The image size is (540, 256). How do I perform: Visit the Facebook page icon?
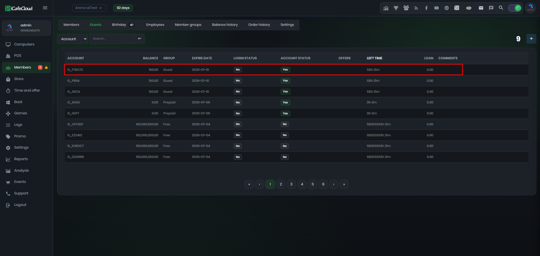[x=426, y=8]
